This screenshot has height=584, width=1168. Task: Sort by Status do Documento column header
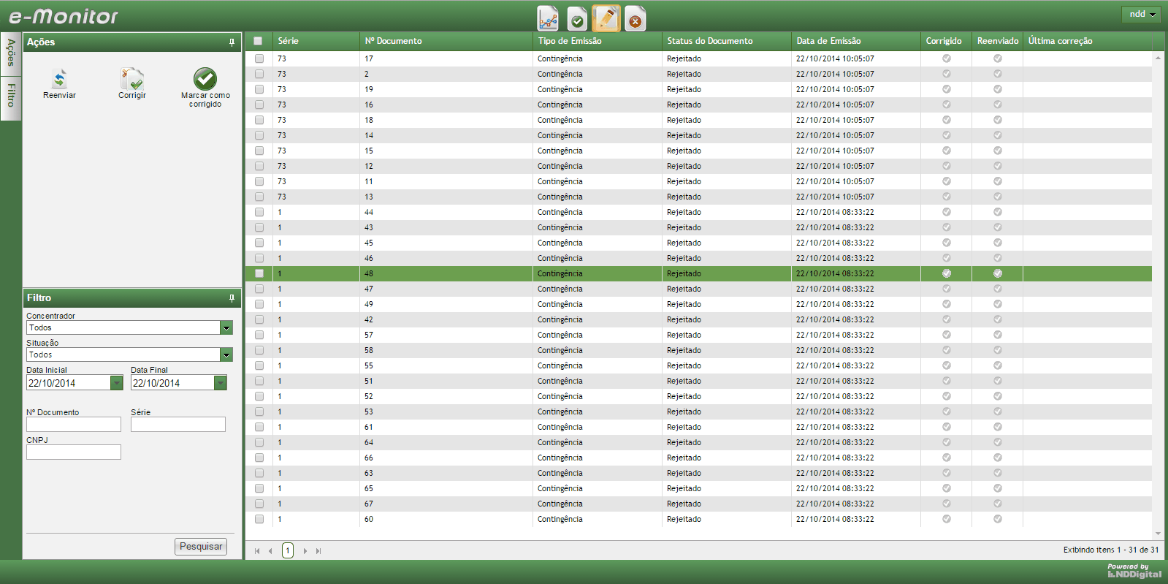709,41
